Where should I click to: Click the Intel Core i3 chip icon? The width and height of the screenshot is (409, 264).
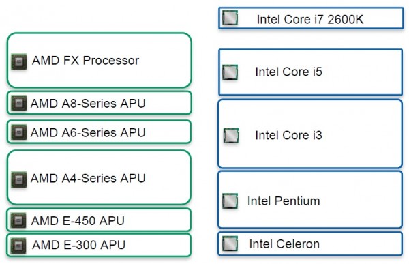pyautogui.click(x=231, y=136)
